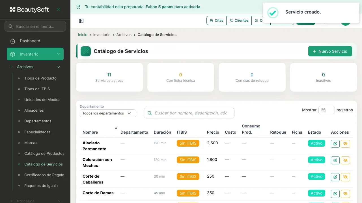The height and width of the screenshot is (203, 362).
Task: Open Certificados de Regalo menu item
Action: click(44, 175)
